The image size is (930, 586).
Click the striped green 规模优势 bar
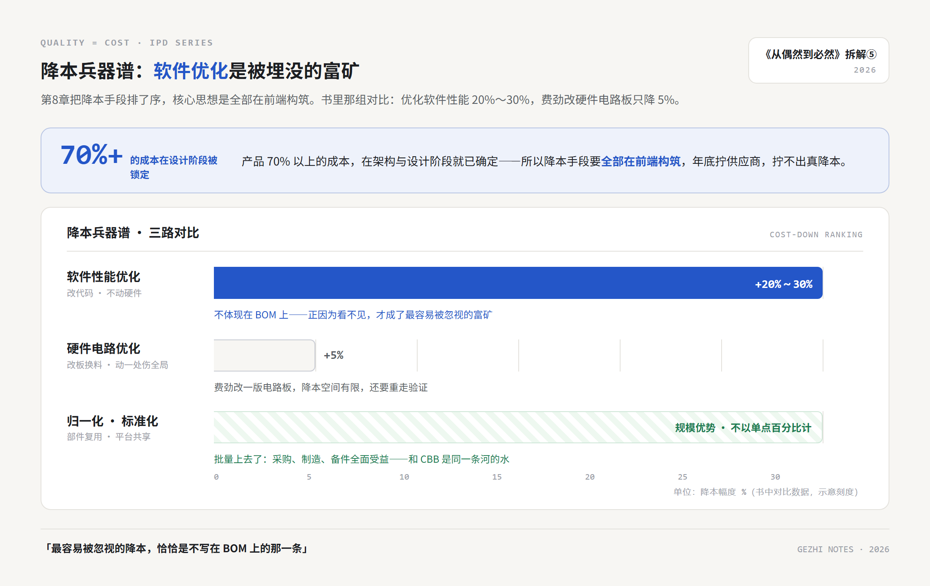click(518, 427)
